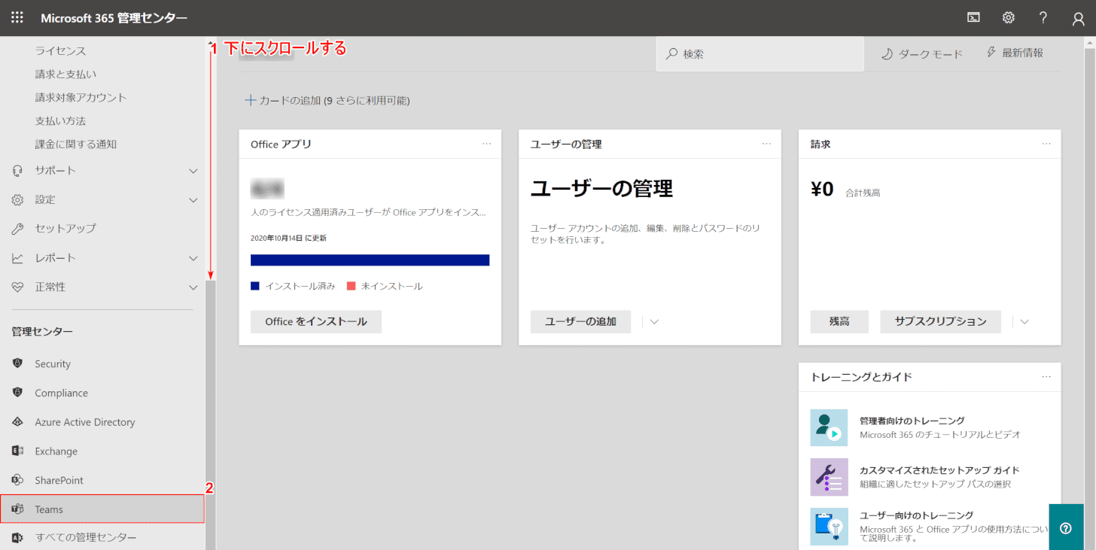
Task: Click the Settings gear in sidebar
Action: click(18, 199)
